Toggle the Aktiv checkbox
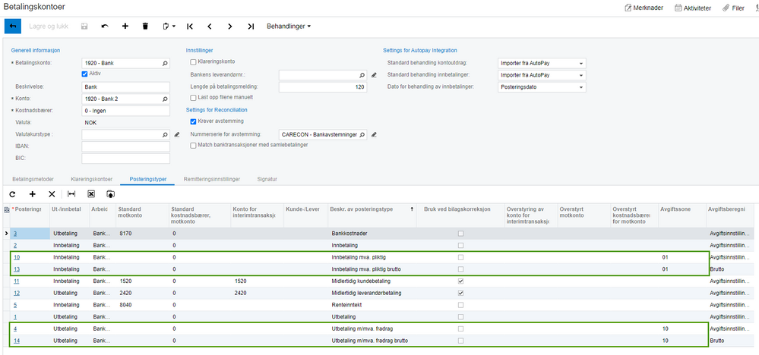 click(84, 74)
